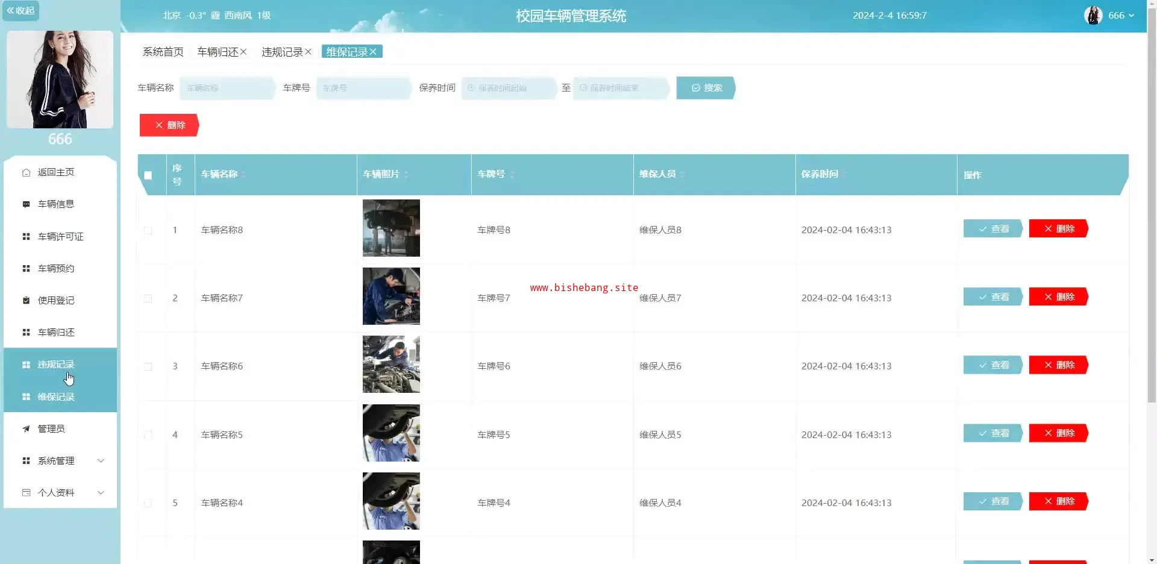
Task: Open 车辆许可证 in the sidebar menu
Action: click(60, 237)
